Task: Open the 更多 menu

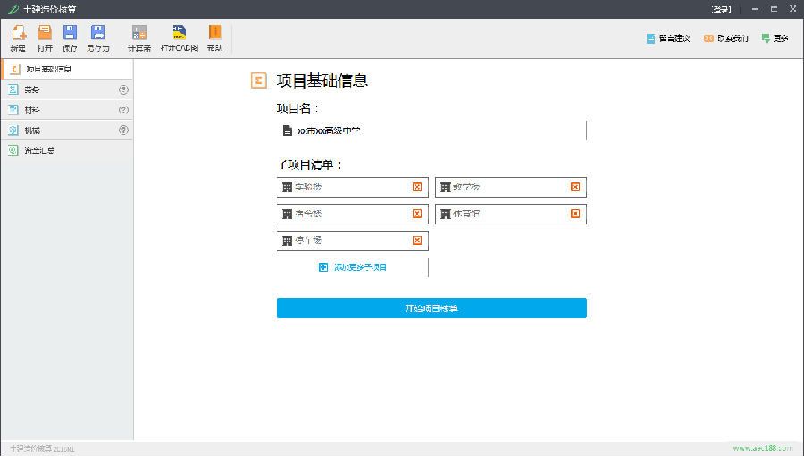Action: [775, 38]
